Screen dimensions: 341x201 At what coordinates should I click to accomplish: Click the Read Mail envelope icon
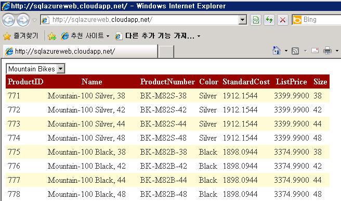(x=315, y=51)
